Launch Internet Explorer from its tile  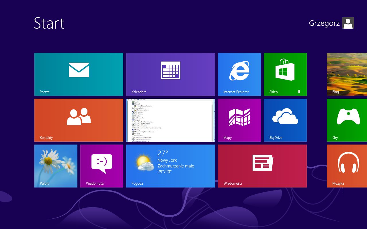click(239, 74)
